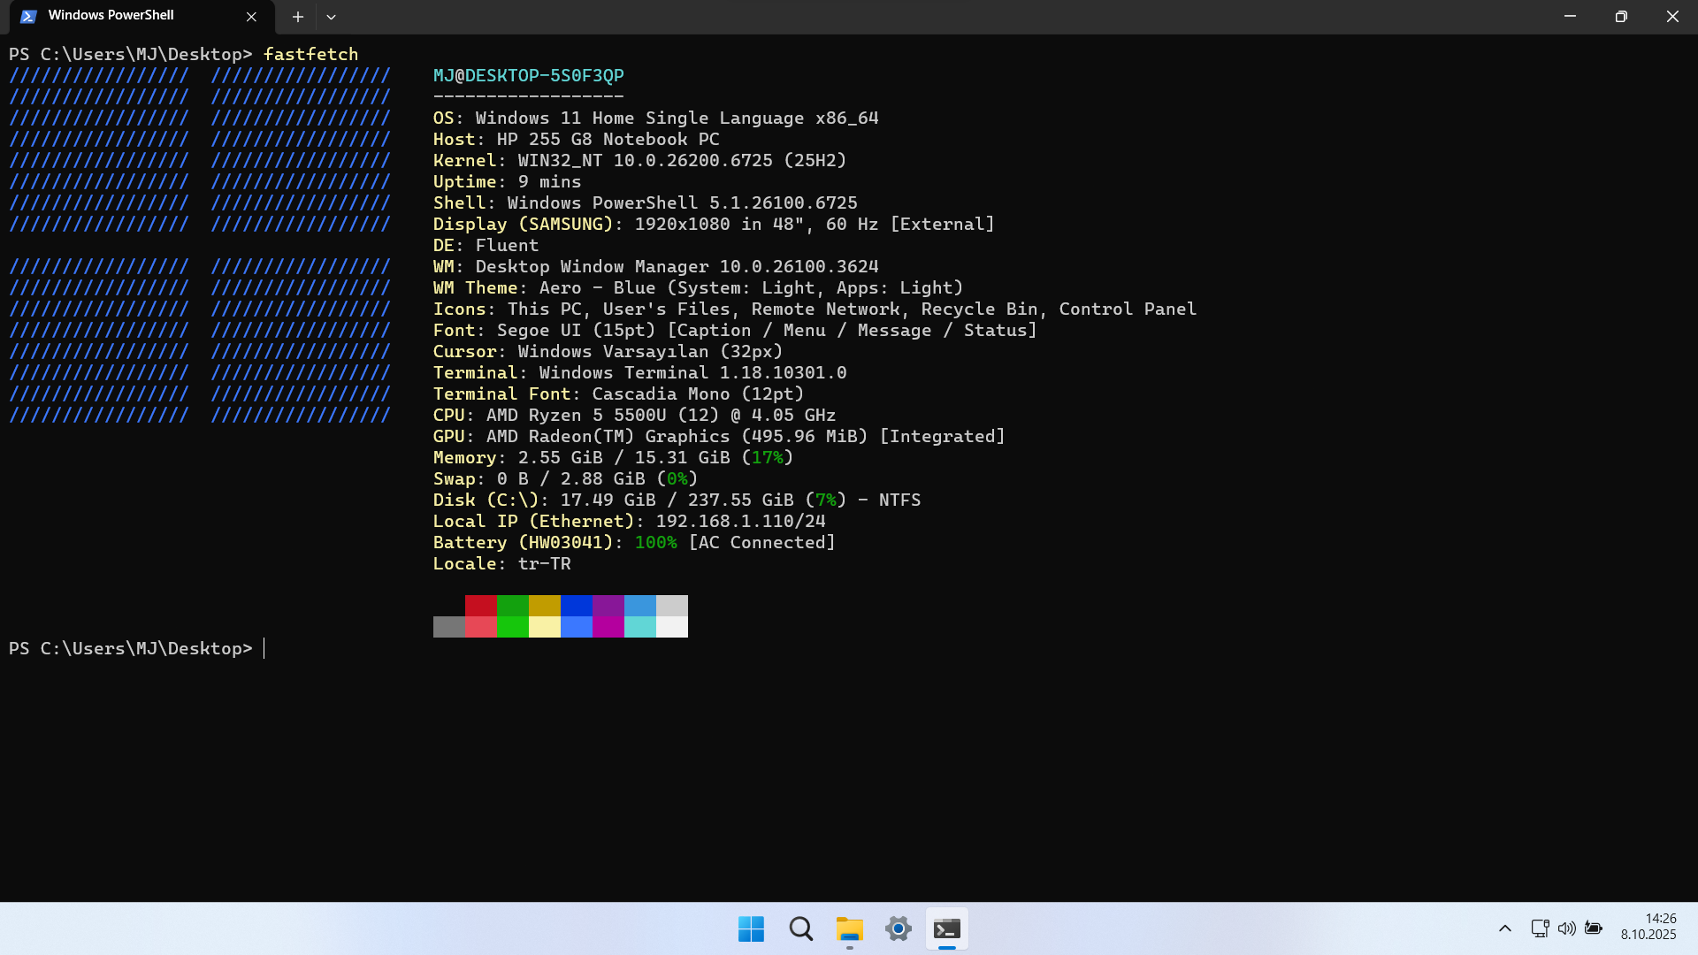Click the magenta color block
This screenshot has width=1698, height=955.
608,627
